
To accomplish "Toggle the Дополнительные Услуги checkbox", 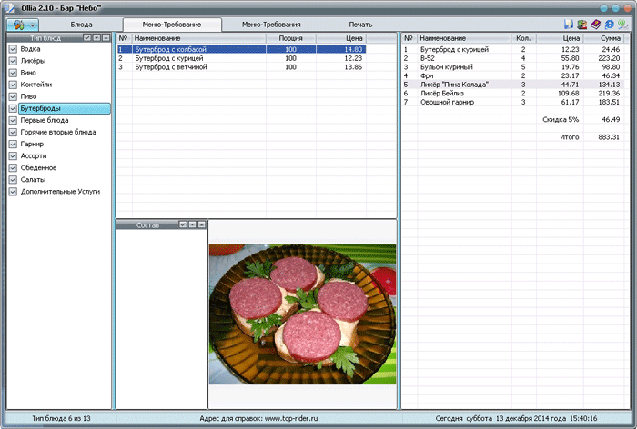I will [13, 192].
